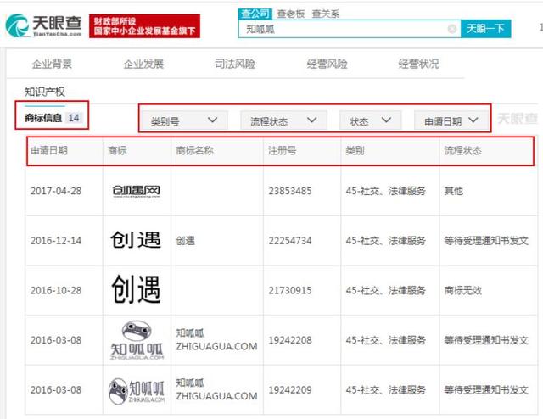This screenshot has height=419, width=543.
Task: Expand the 类别号 filter dropdown
Action: [x=184, y=120]
